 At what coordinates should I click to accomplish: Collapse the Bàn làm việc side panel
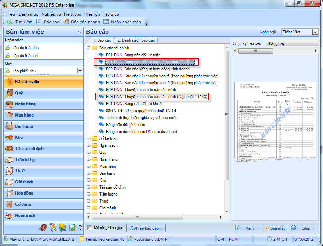[79, 32]
